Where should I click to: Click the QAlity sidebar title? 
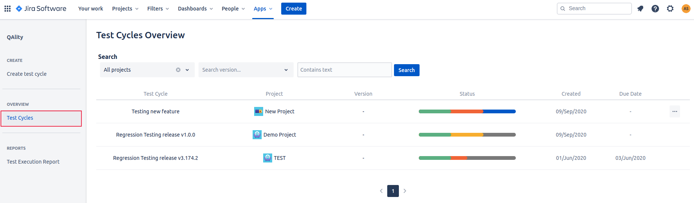[15, 37]
